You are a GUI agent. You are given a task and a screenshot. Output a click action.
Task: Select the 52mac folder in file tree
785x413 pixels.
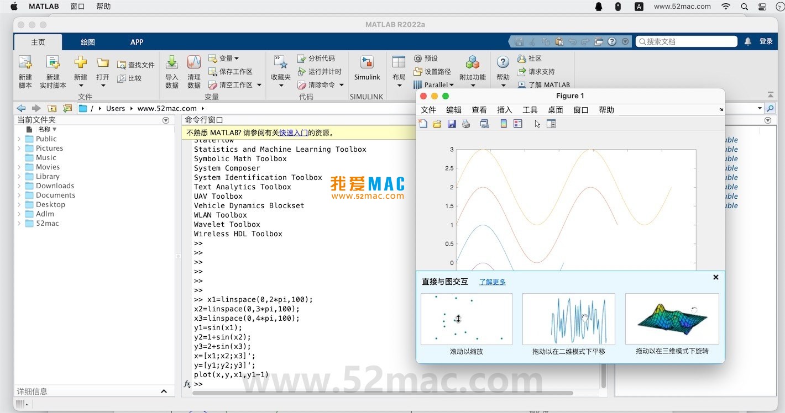(x=48, y=224)
